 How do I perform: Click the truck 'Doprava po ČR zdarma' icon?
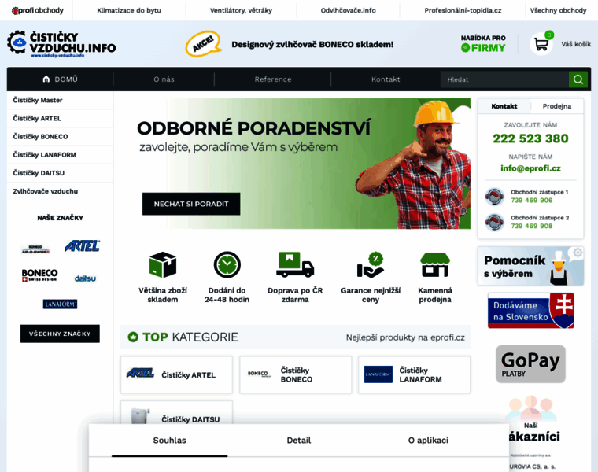(x=295, y=264)
